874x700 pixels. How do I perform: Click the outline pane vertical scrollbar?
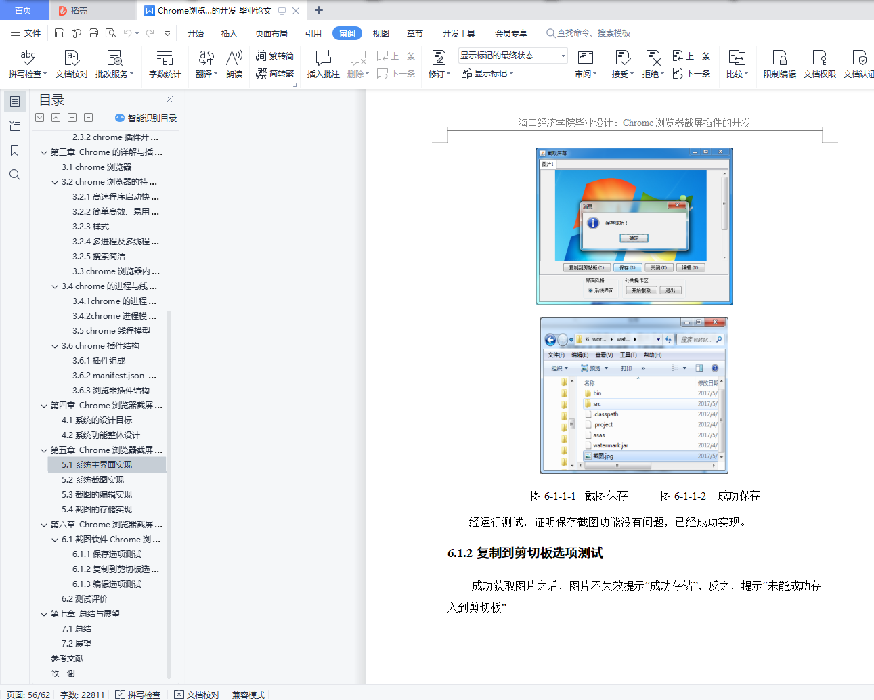[x=169, y=494]
